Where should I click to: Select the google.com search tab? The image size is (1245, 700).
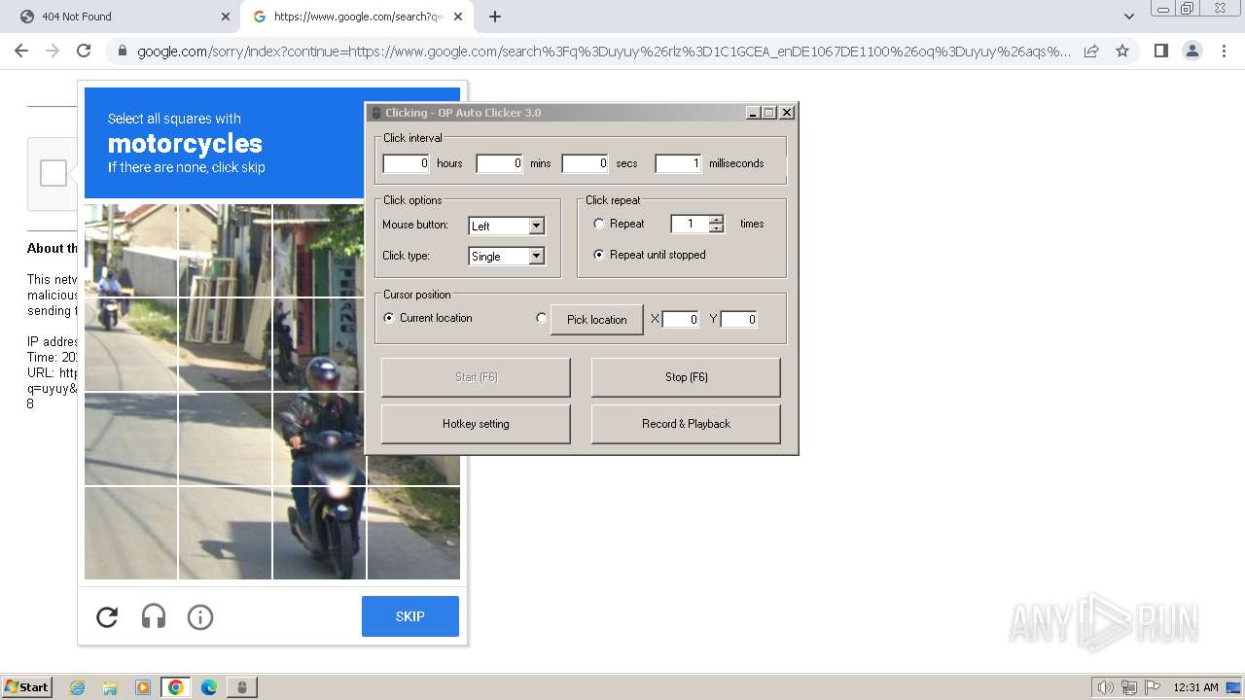click(356, 17)
